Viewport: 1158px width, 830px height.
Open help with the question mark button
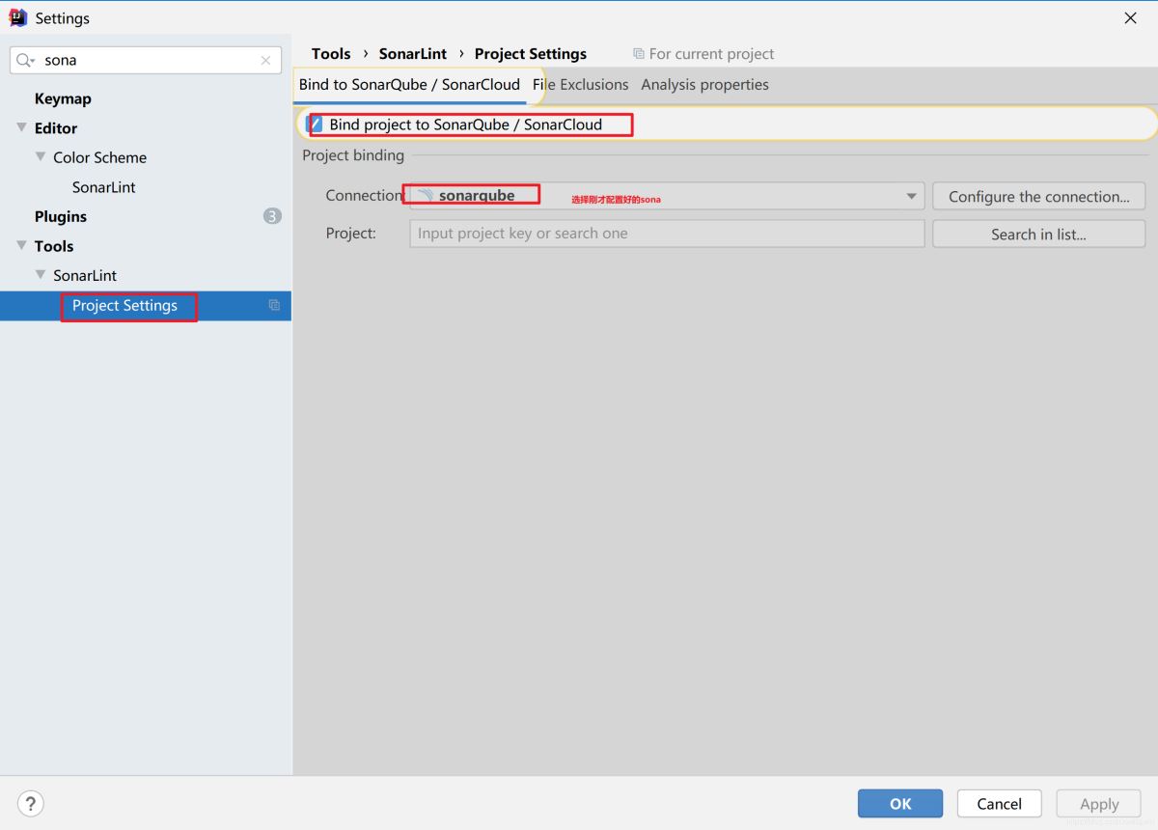[x=31, y=803]
